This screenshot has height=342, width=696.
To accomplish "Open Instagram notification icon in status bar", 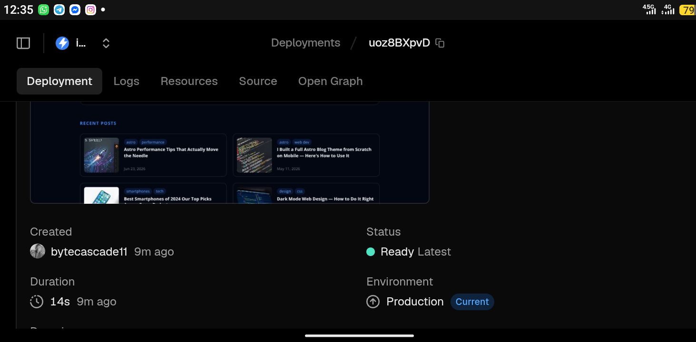I will coord(90,9).
